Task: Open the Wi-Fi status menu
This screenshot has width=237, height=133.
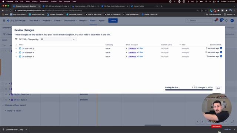Action: (206, 1)
